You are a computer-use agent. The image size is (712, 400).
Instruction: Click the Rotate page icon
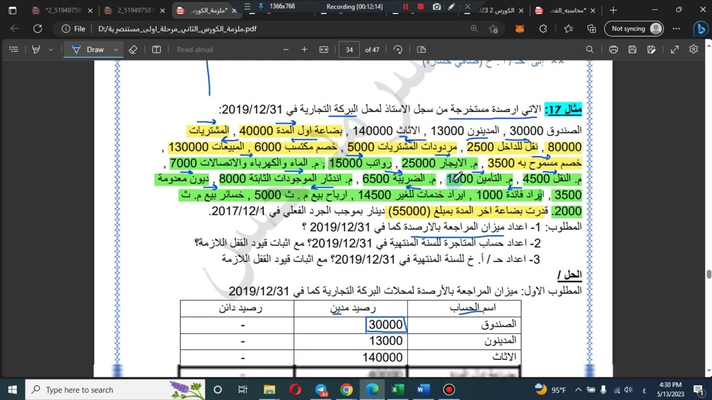point(398,49)
